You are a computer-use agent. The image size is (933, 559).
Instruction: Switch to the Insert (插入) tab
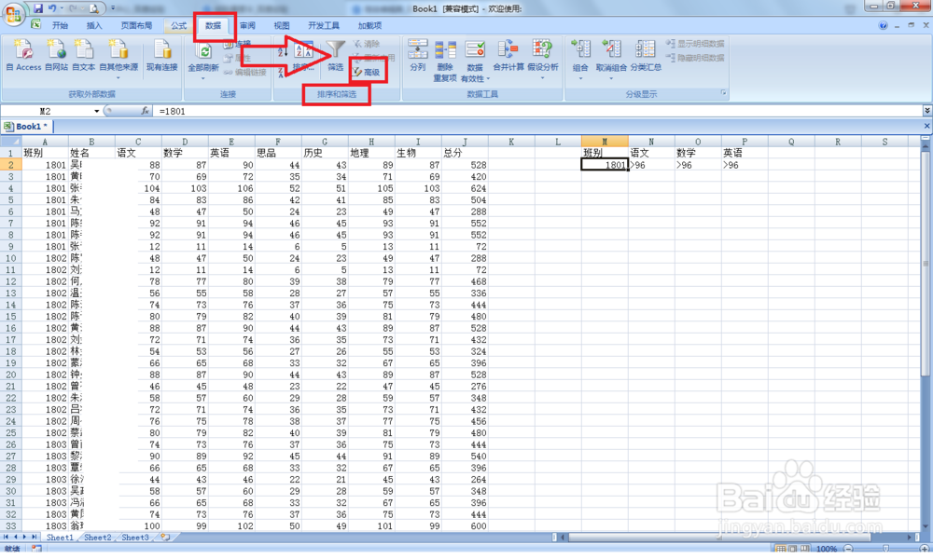94,25
